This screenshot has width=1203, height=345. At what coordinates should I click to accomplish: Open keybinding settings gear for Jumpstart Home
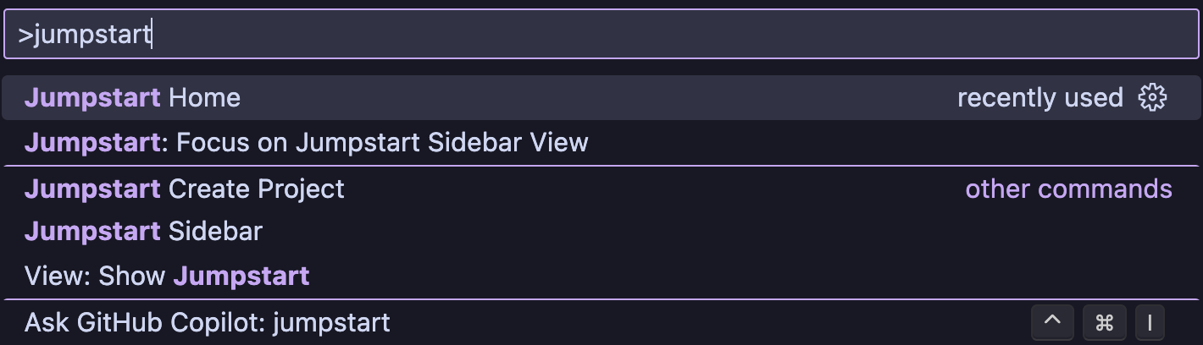[x=1152, y=98]
